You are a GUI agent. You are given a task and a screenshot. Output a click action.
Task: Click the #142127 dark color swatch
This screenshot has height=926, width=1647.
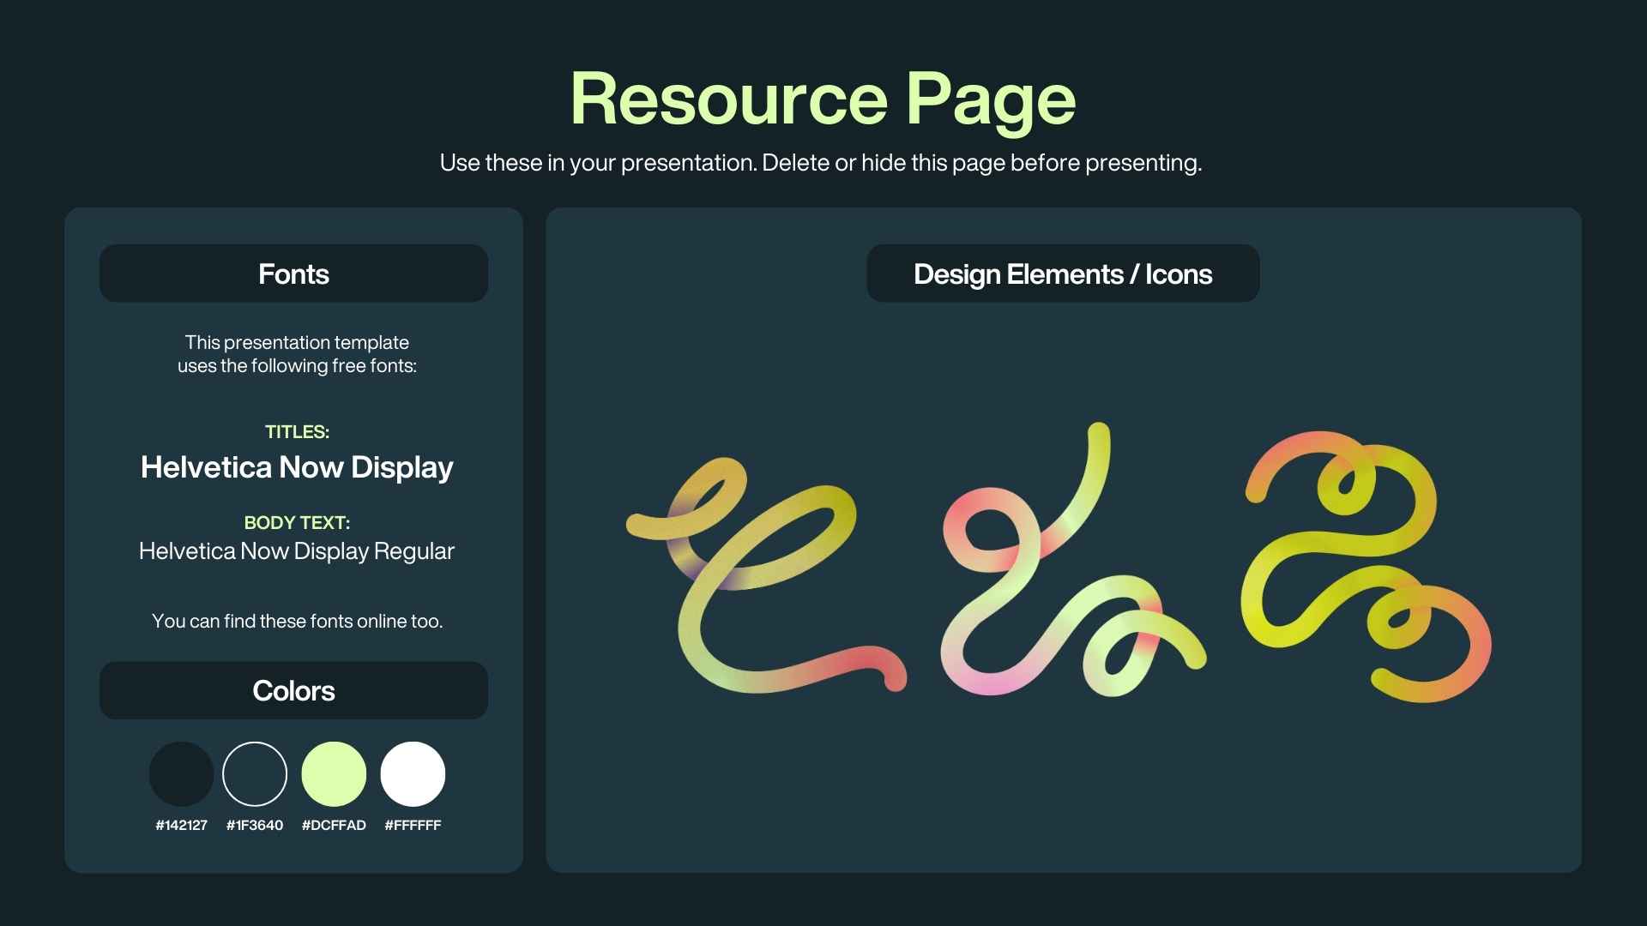[x=181, y=773]
